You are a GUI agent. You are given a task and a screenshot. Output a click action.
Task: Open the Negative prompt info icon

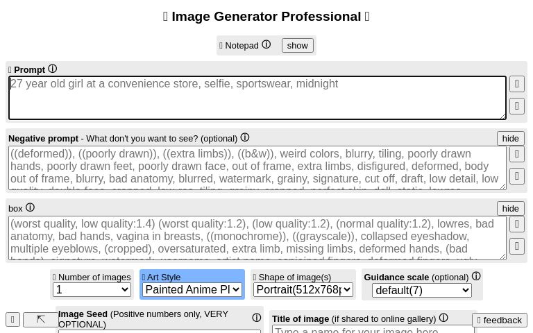point(245,138)
